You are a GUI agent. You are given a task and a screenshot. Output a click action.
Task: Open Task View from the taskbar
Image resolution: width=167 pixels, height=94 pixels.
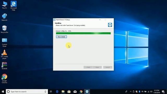tap(51, 92)
